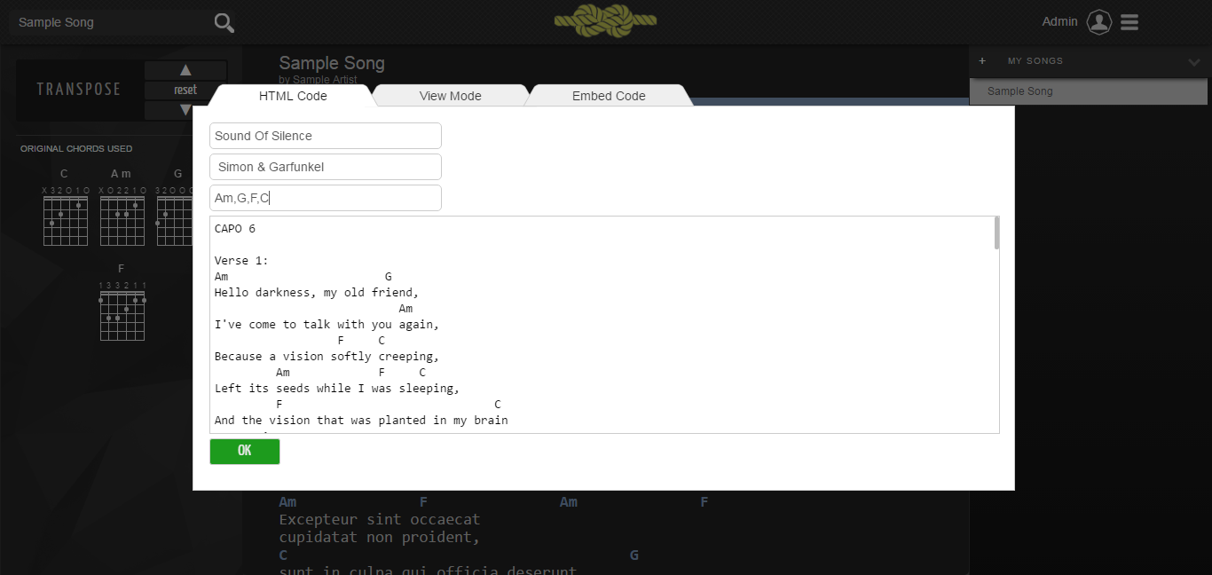Screen dimensions: 1212x575
Task: Click the C chord diagram
Action: pyautogui.click(x=65, y=220)
